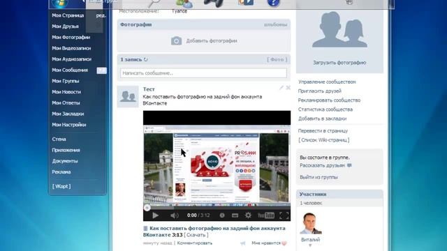Screen dimensions: 447x251
Task: Open Приложения in the left menu
Action: click(66, 150)
